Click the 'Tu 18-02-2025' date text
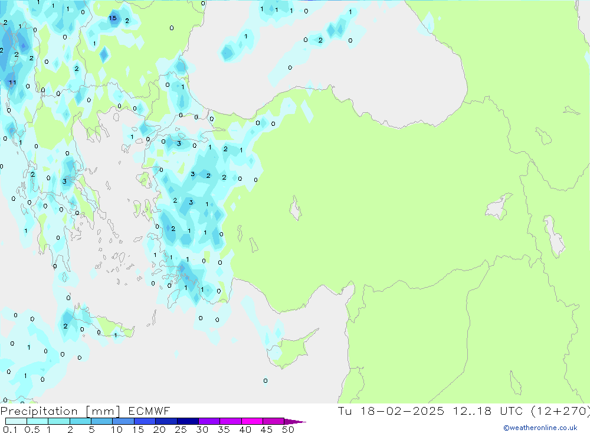The image size is (590, 433). pyautogui.click(x=391, y=411)
